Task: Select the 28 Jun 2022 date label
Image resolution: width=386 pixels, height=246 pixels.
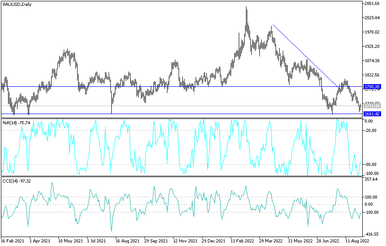Action: pos(328,241)
